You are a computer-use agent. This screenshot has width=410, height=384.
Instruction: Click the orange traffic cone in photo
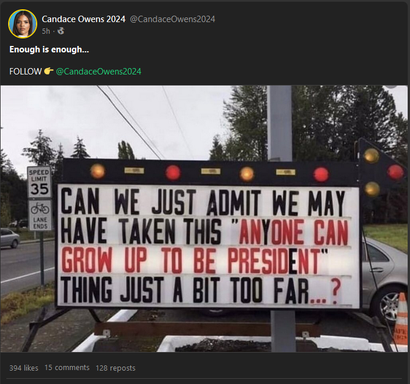coord(401,318)
